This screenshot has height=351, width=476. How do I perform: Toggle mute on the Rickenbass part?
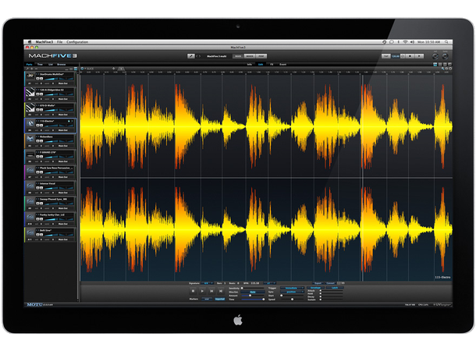coord(37,141)
